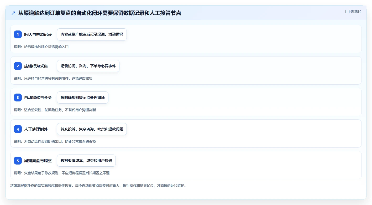
Task: Click the 触达与来源记录 step heading
Action: [38, 34]
